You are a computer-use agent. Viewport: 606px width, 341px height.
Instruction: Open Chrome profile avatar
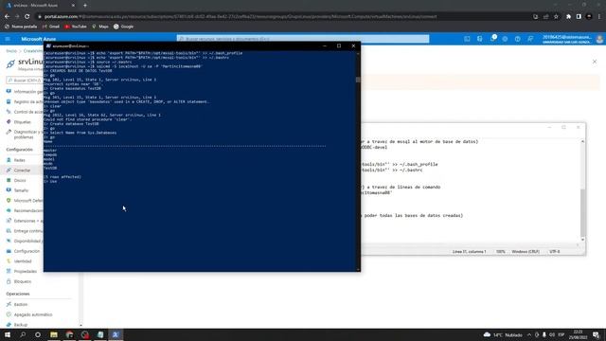589,17
